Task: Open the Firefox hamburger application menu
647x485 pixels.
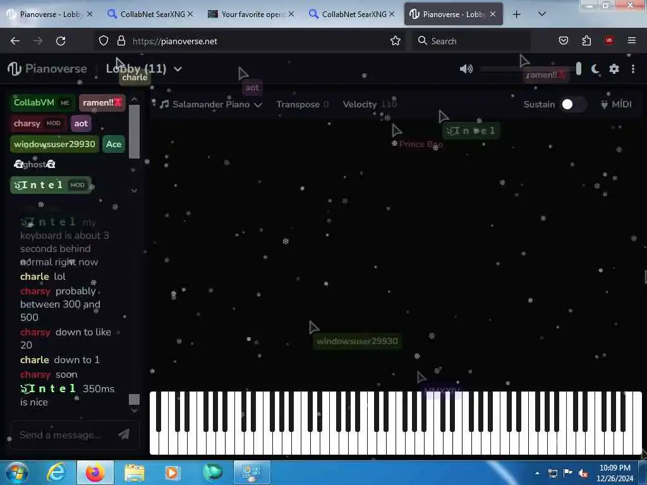Action: pos(632,40)
